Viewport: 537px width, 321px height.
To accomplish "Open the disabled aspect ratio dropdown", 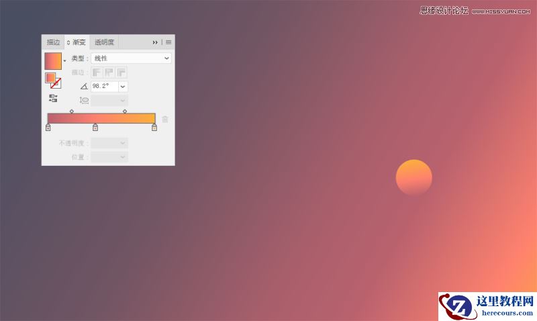I will [109, 100].
